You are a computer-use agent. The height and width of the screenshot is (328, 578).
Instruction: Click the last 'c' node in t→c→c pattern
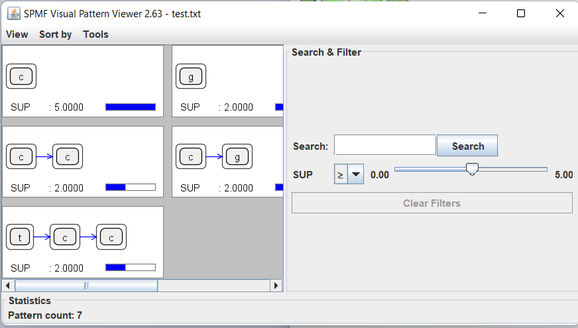point(111,237)
